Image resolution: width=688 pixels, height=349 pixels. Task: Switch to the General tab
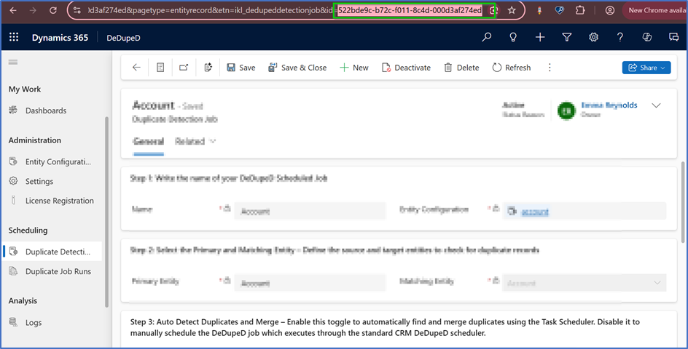click(148, 142)
